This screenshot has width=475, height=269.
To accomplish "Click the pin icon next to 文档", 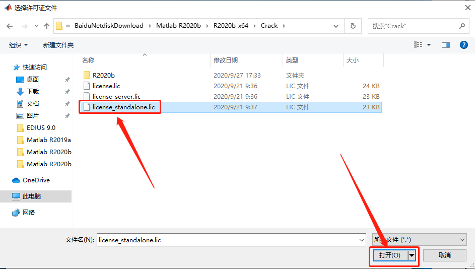I will click(x=67, y=104).
